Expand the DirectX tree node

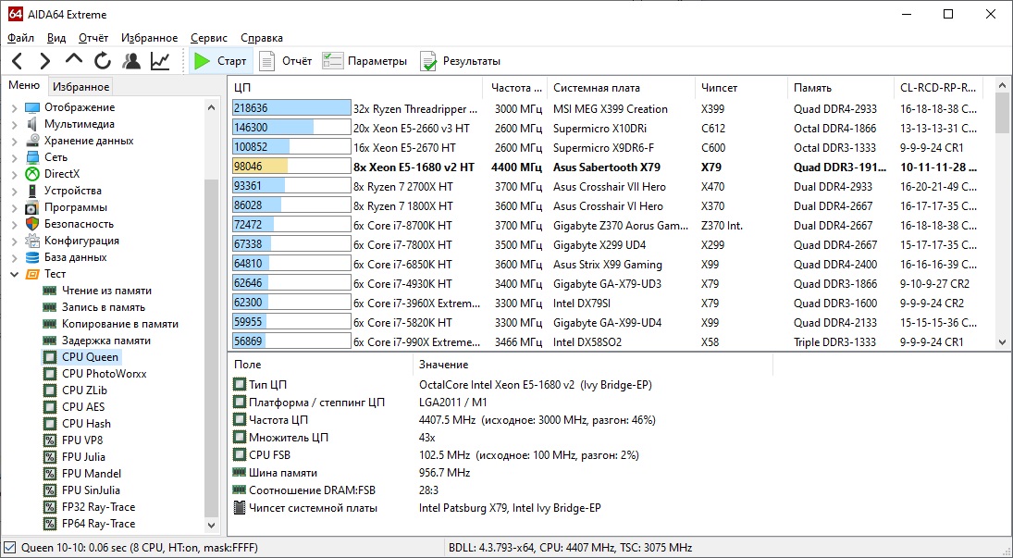[14, 175]
